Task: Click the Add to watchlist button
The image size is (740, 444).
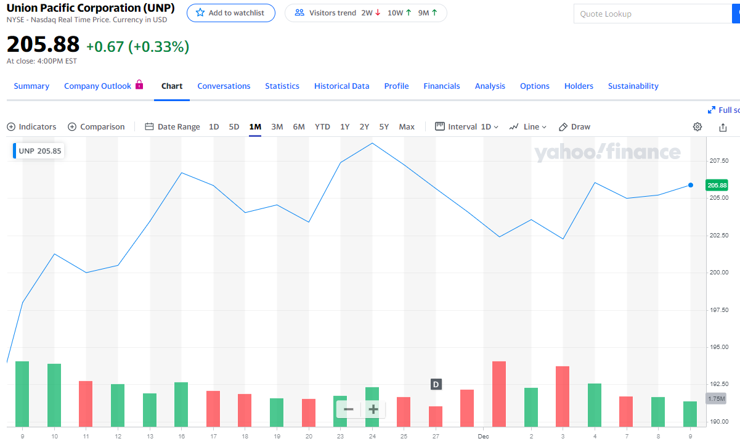Action: [230, 13]
